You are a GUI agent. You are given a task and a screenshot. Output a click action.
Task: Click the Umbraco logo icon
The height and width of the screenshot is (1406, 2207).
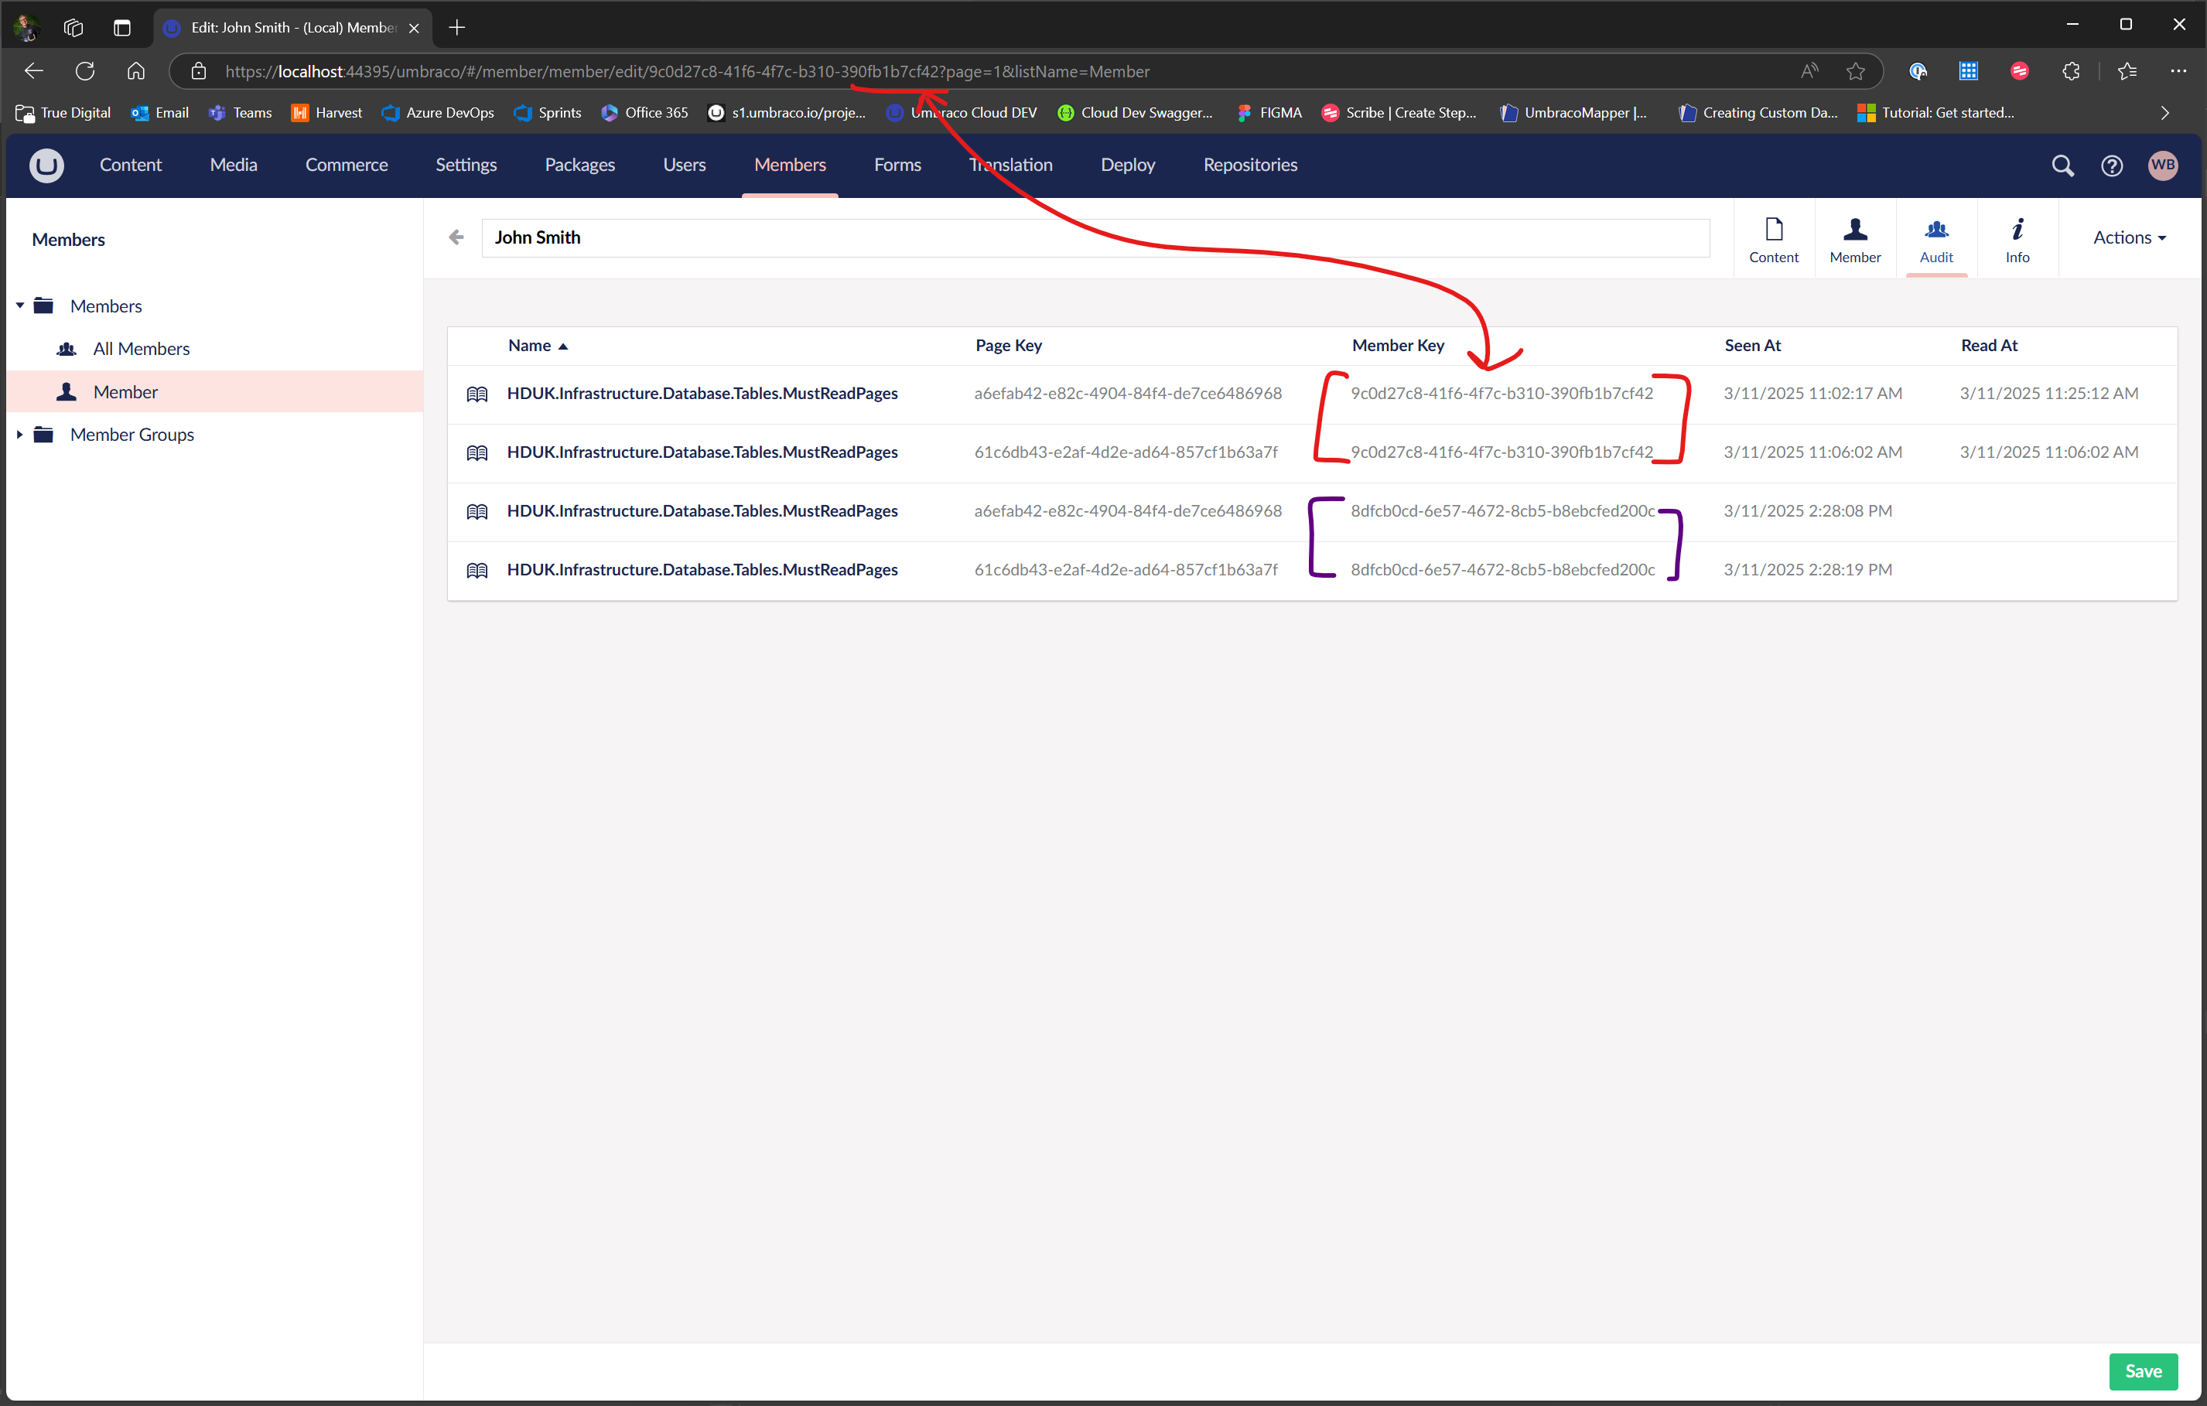point(46,165)
